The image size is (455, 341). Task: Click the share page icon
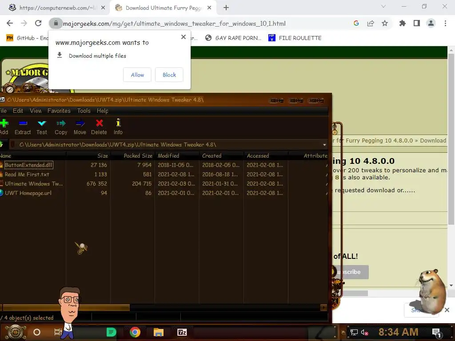(x=371, y=23)
